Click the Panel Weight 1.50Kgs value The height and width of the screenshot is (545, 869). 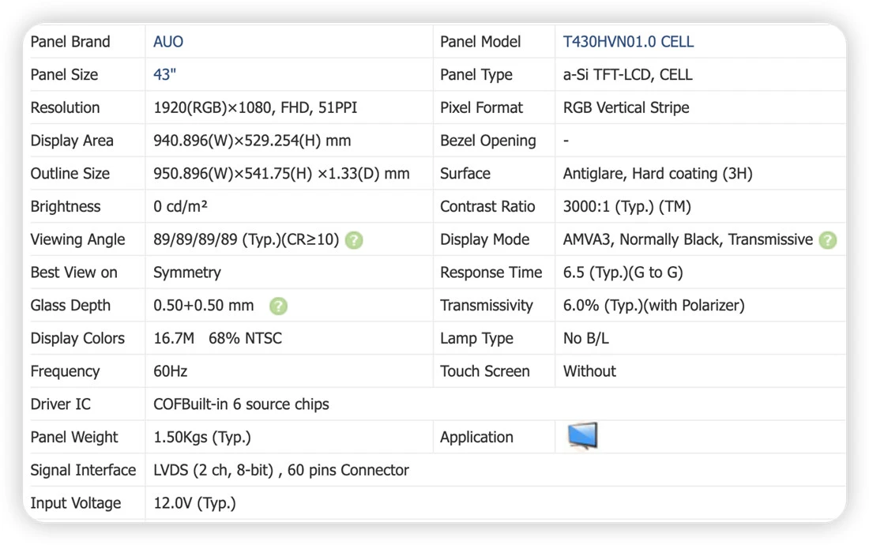(x=202, y=437)
